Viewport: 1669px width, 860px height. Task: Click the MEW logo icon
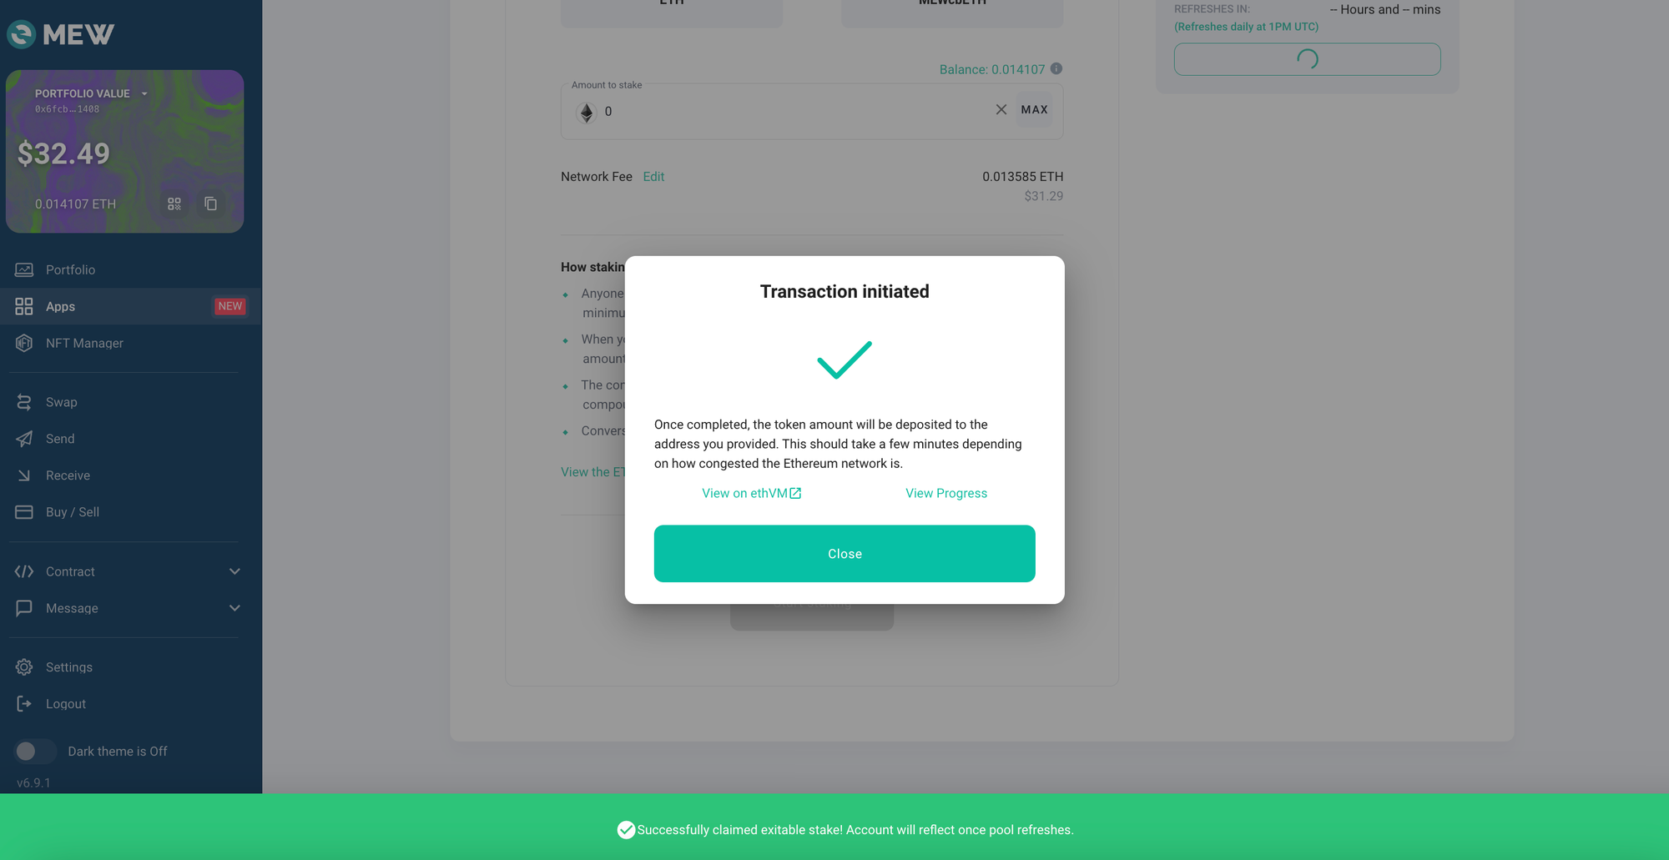click(x=21, y=34)
